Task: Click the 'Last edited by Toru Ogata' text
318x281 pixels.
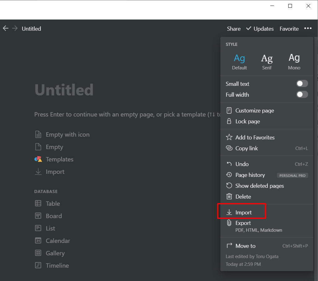Action: (x=252, y=256)
